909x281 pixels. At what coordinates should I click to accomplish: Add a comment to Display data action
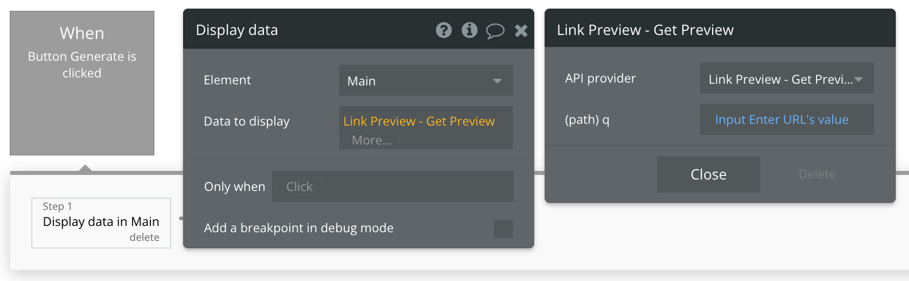coord(495,30)
